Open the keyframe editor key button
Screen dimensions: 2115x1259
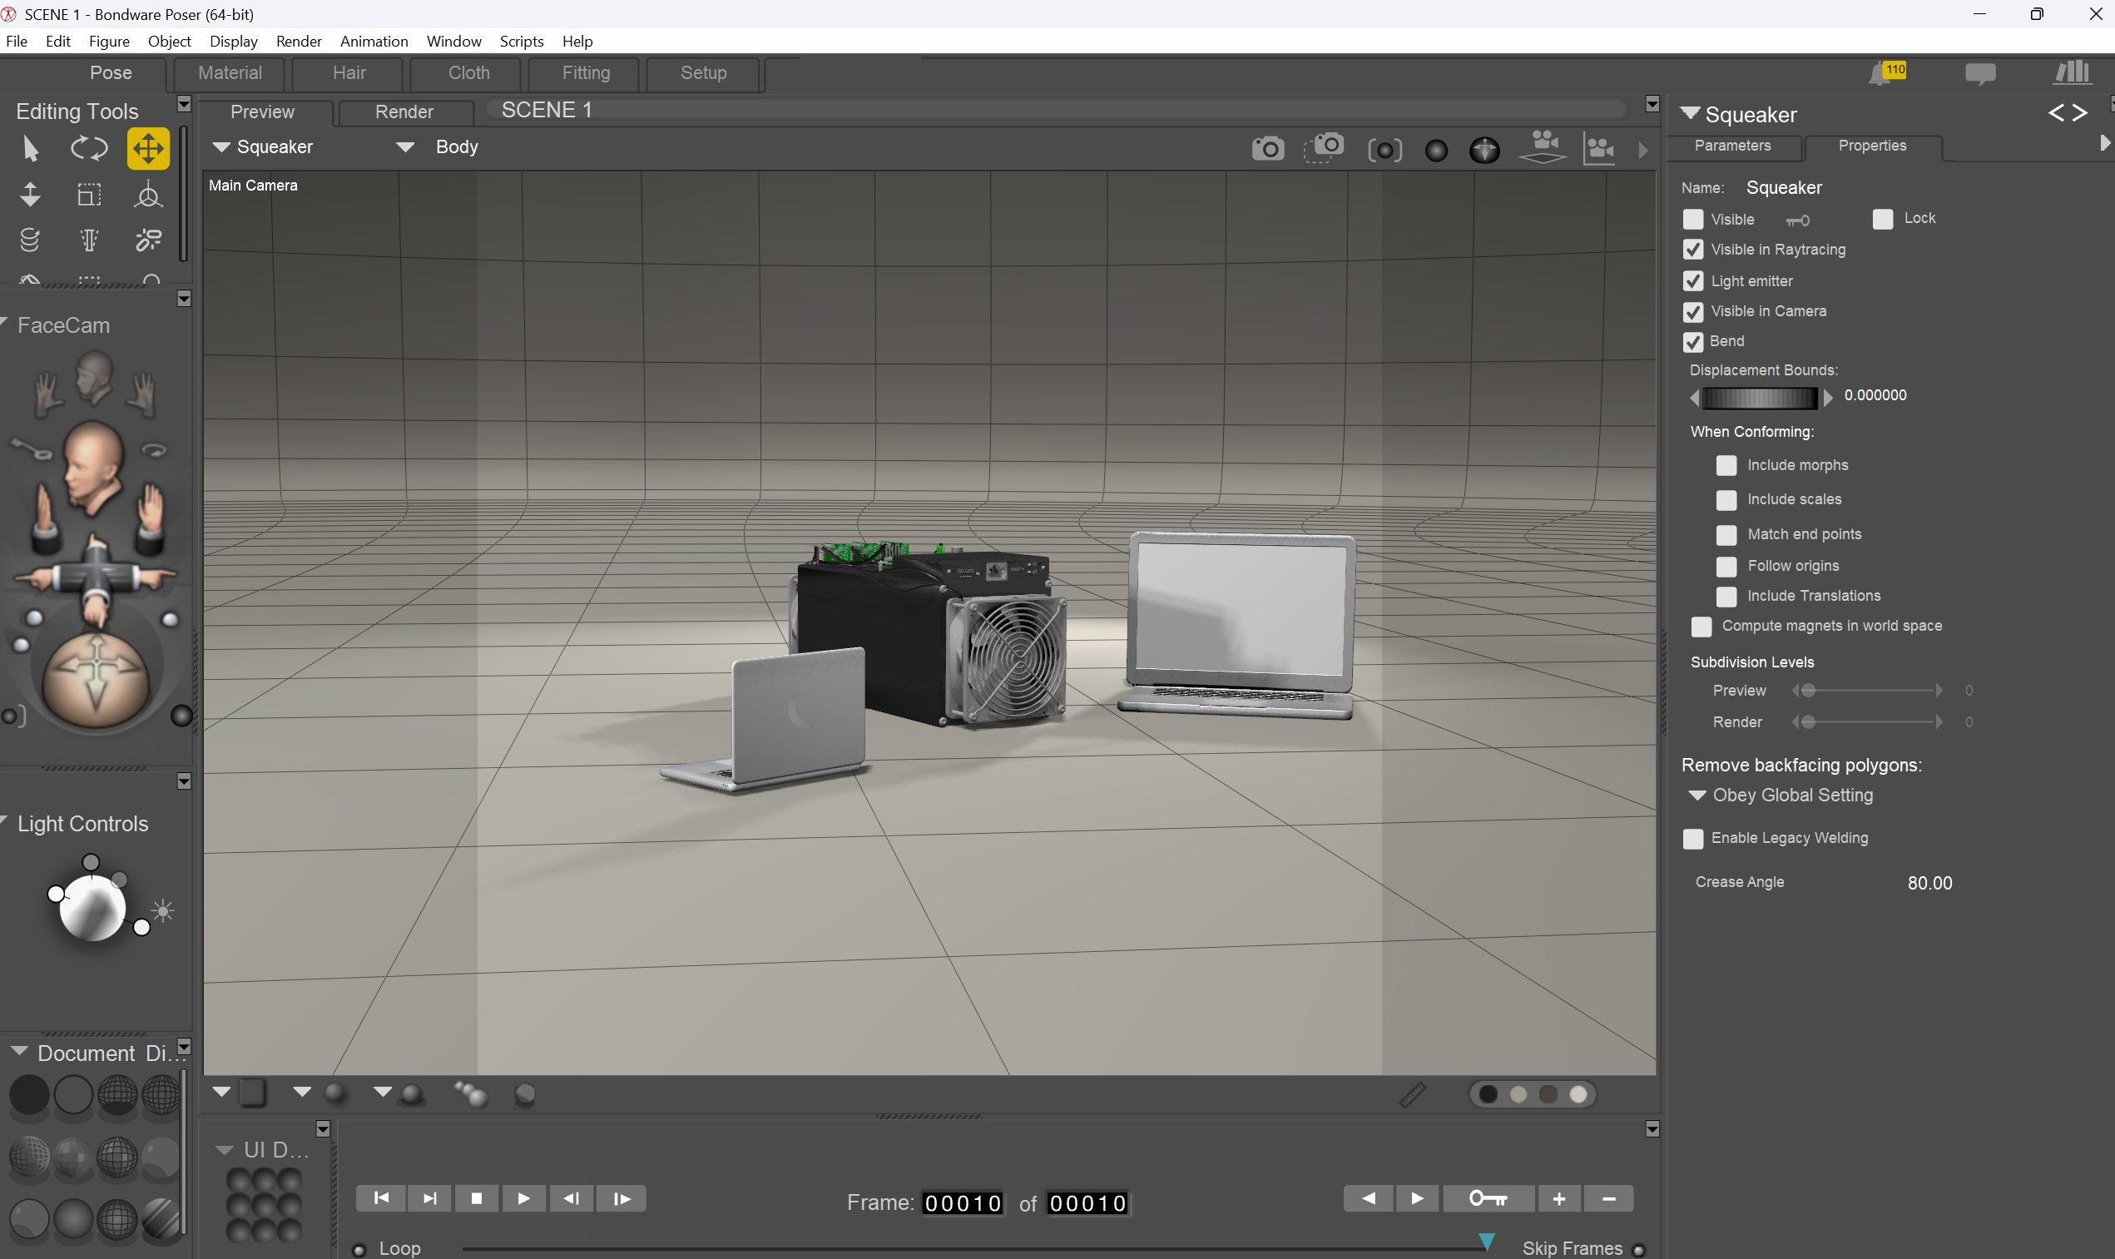point(1488,1199)
